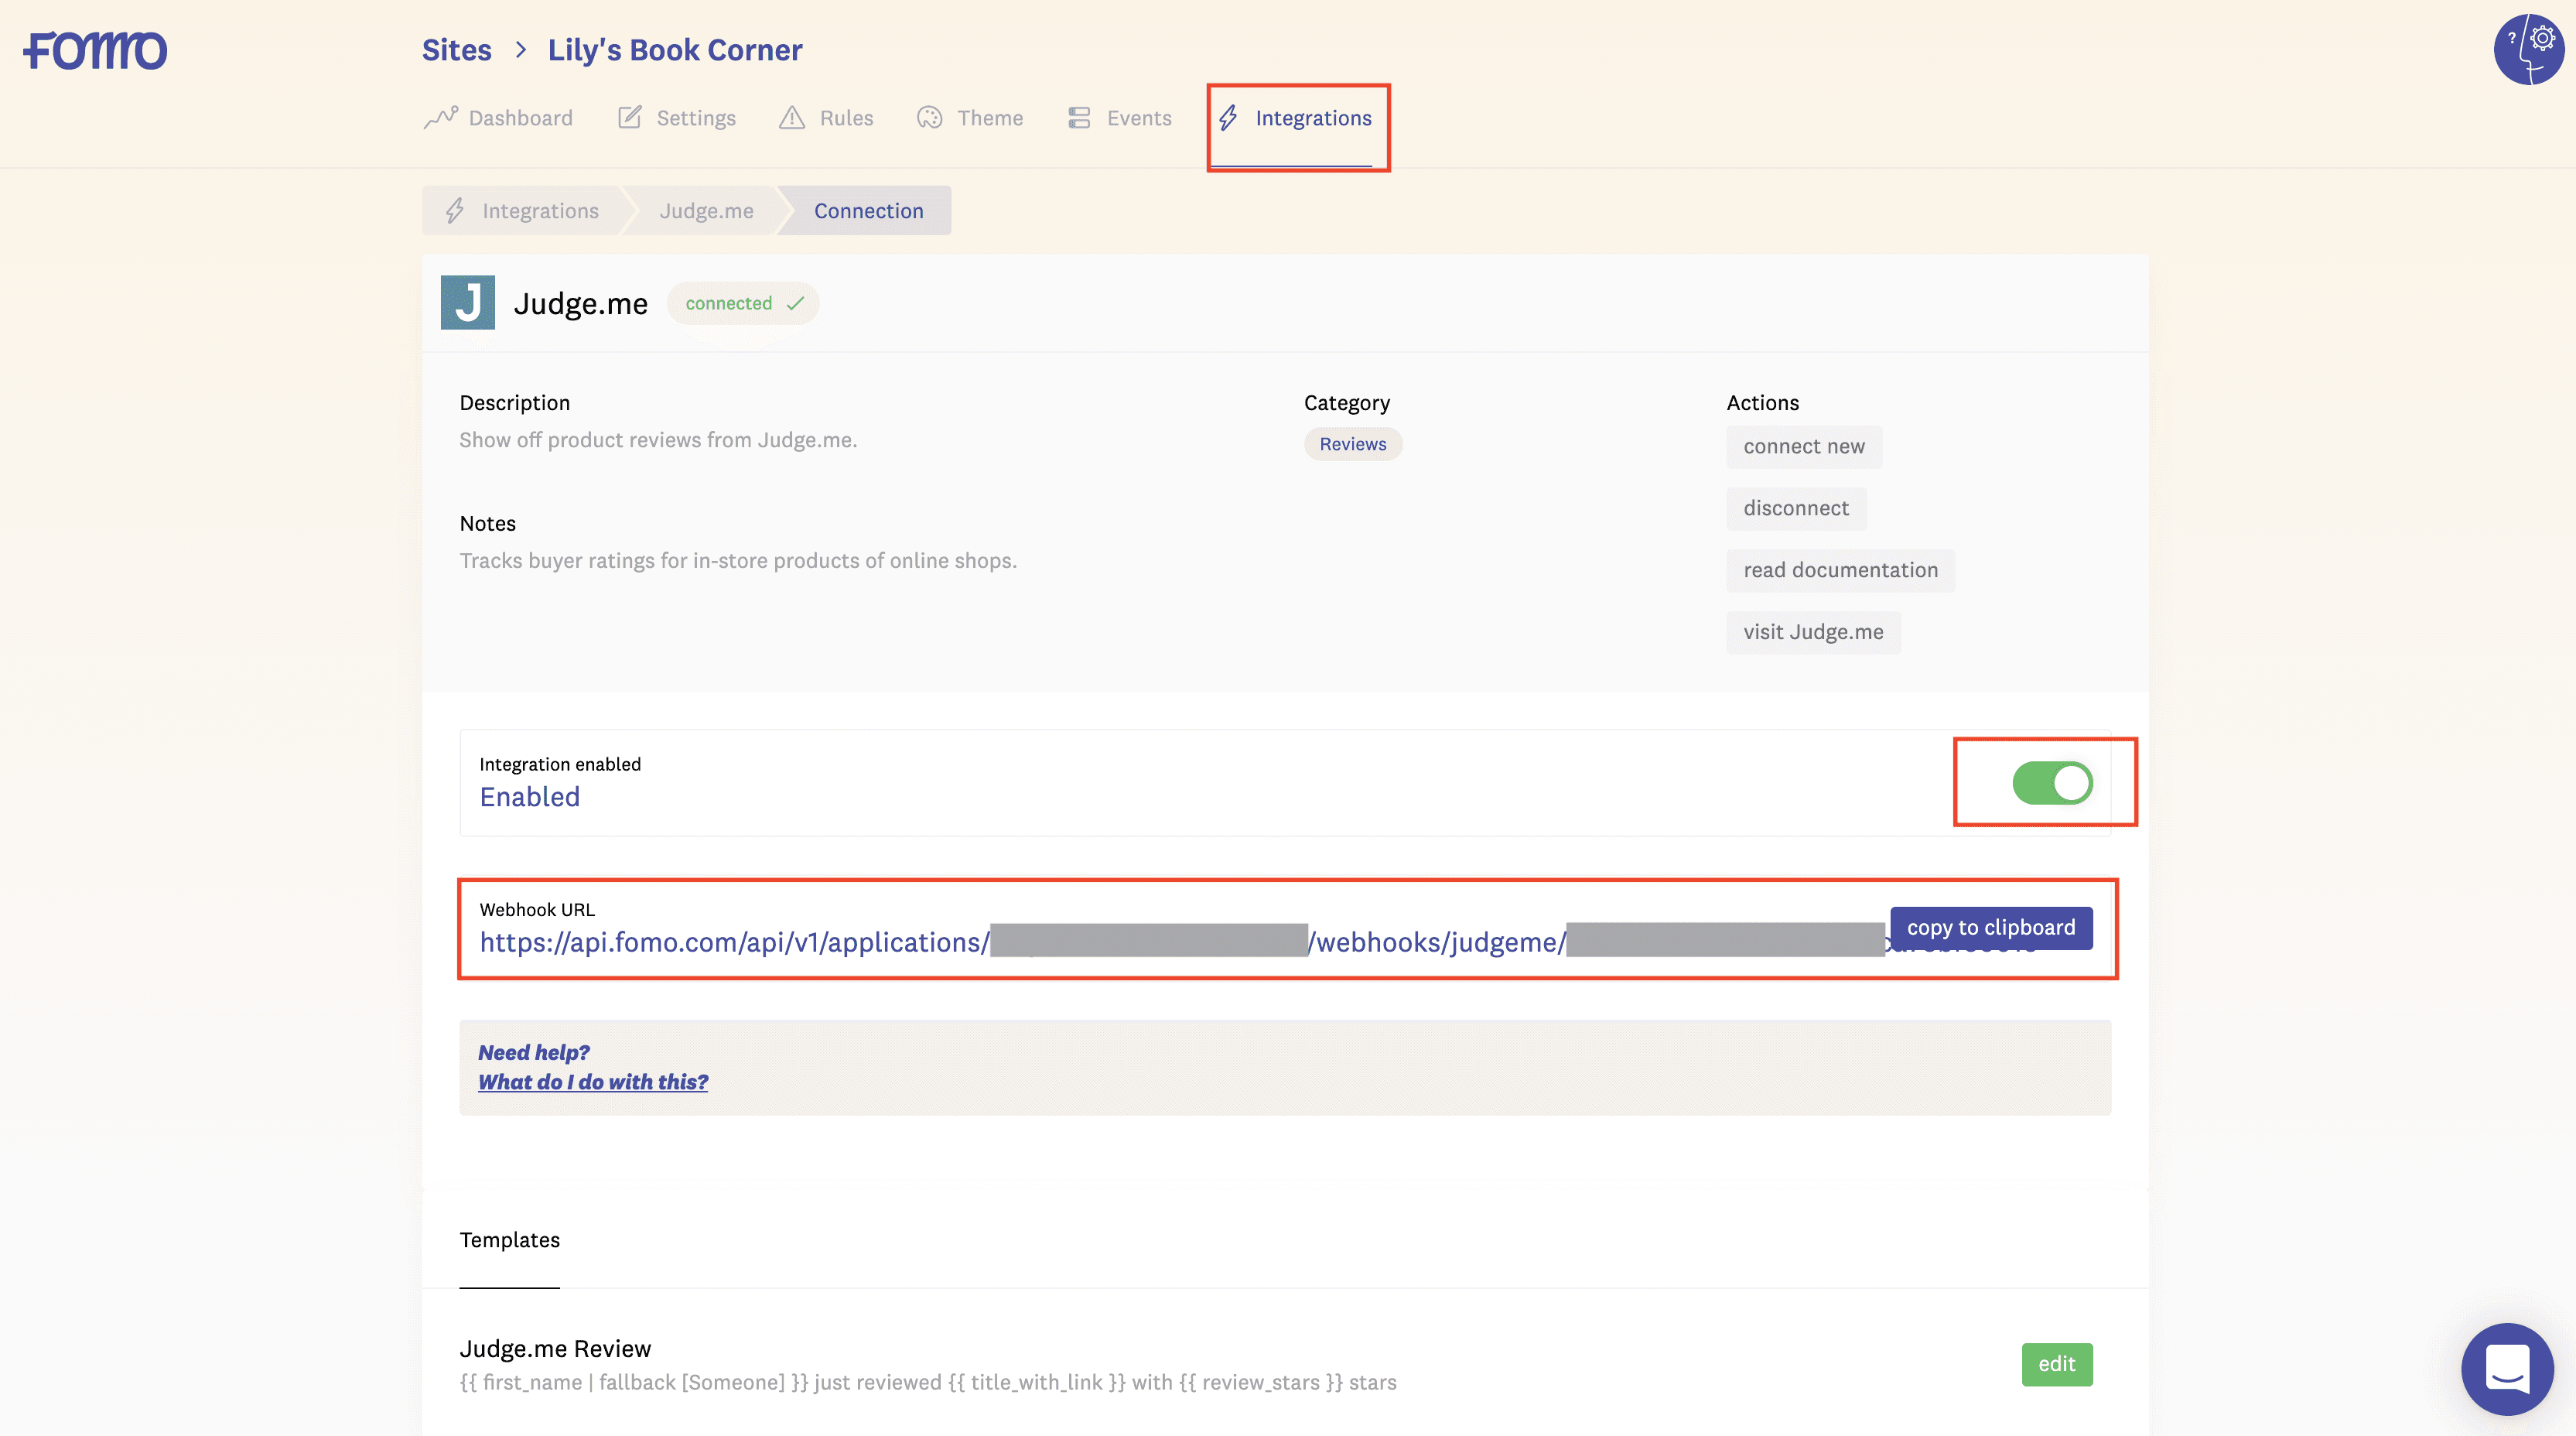Viewport: 2576px width, 1436px height.
Task: Click the Fomo logo
Action: (x=95, y=50)
